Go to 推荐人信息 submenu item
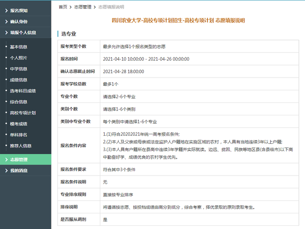The width and height of the screenshot is (305, 229). (x=21, y=146)
